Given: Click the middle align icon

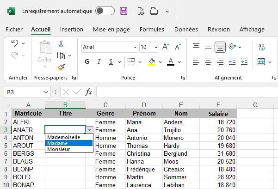Looking at the screenshot, I should (208, 47).
